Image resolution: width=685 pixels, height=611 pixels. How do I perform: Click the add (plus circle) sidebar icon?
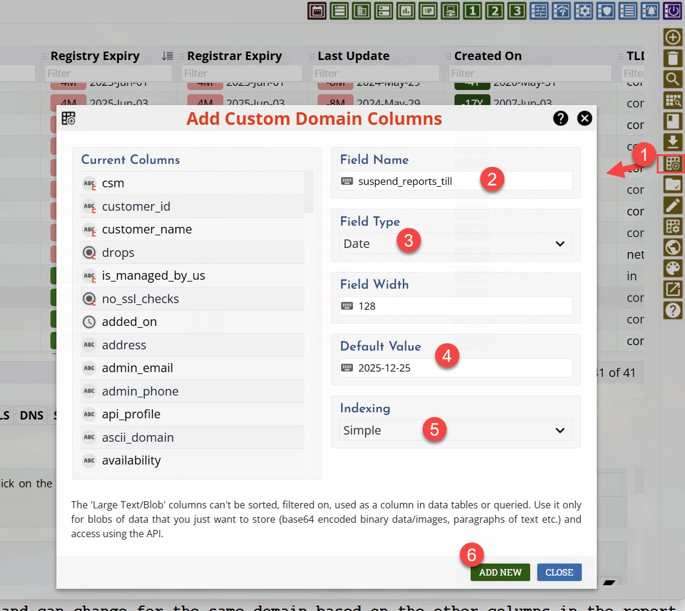tap(673, 37)
